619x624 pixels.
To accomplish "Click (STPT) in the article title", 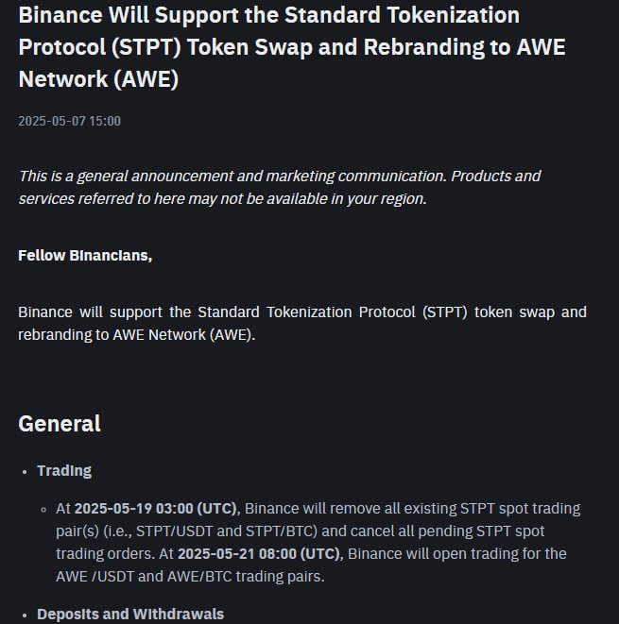I will click(x=146, y=47).
